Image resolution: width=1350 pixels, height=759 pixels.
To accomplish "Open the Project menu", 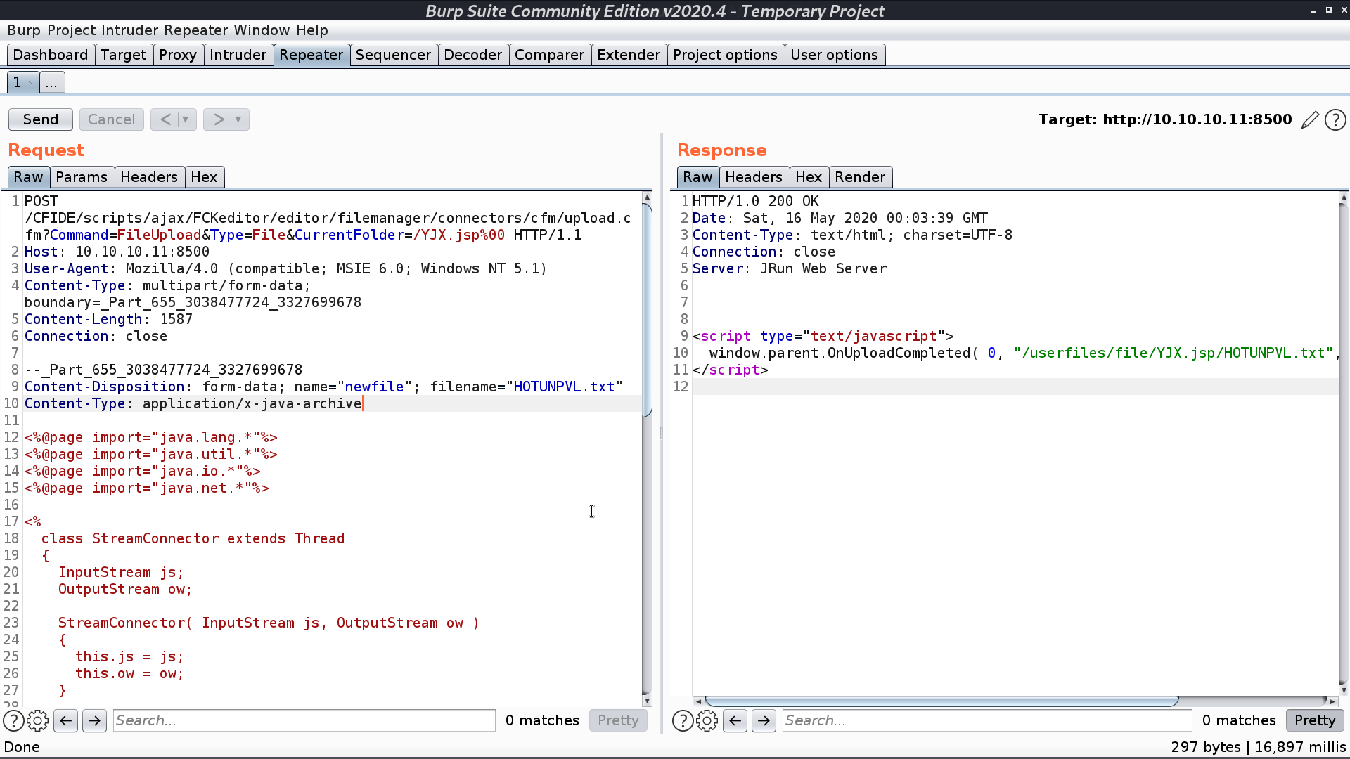I will click(x=72, y=30).
